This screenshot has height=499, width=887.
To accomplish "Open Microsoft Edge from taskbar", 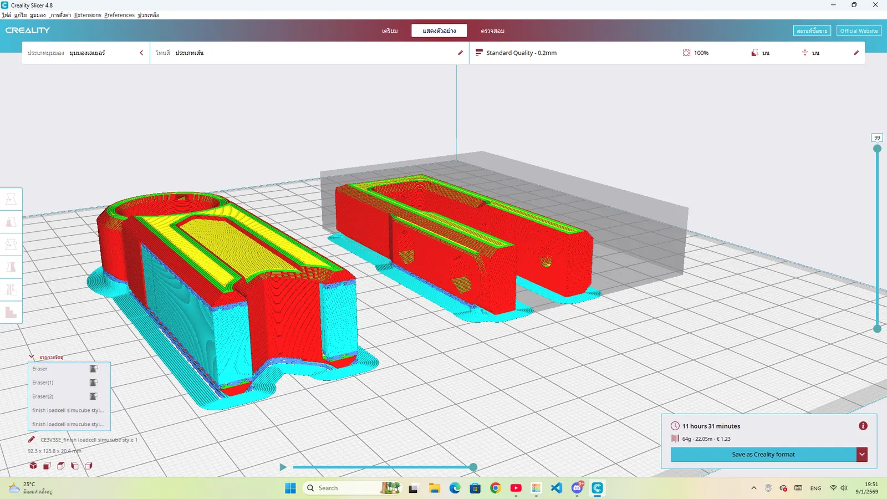I will (x=455, y=488).
